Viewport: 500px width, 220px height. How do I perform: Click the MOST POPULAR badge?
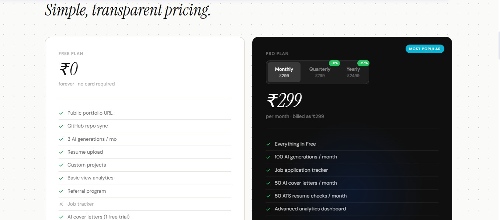tap(425, 49)
